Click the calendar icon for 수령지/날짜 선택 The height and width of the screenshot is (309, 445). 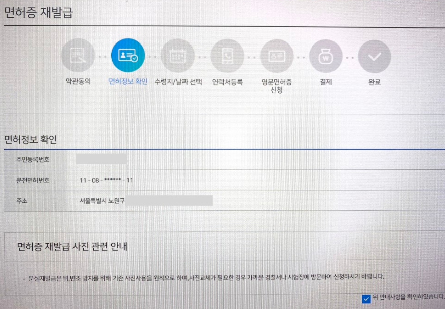tap(178, 56)
